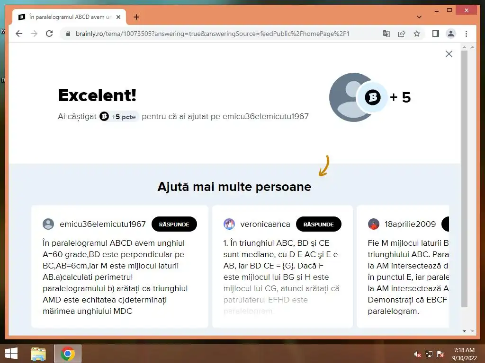Click the username emicu36elemicutu1967 in card
This screenshot has height=363, width=485.
click(x=103, y=224)
